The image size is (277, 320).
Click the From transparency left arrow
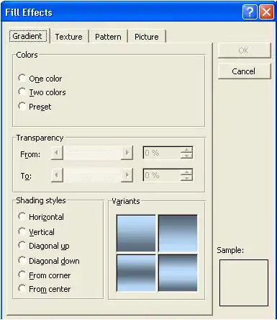(57, 153)
